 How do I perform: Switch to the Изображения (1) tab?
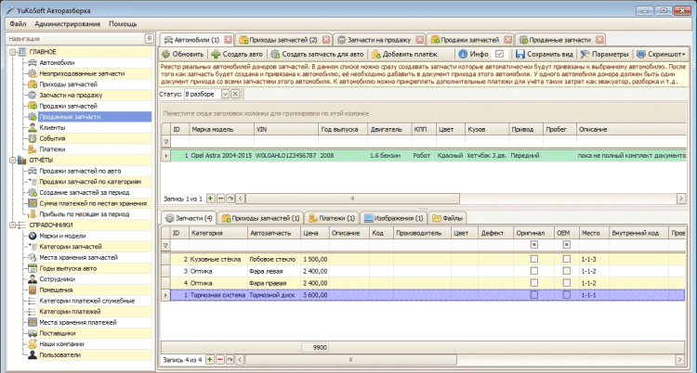click(x=396, y=218)
